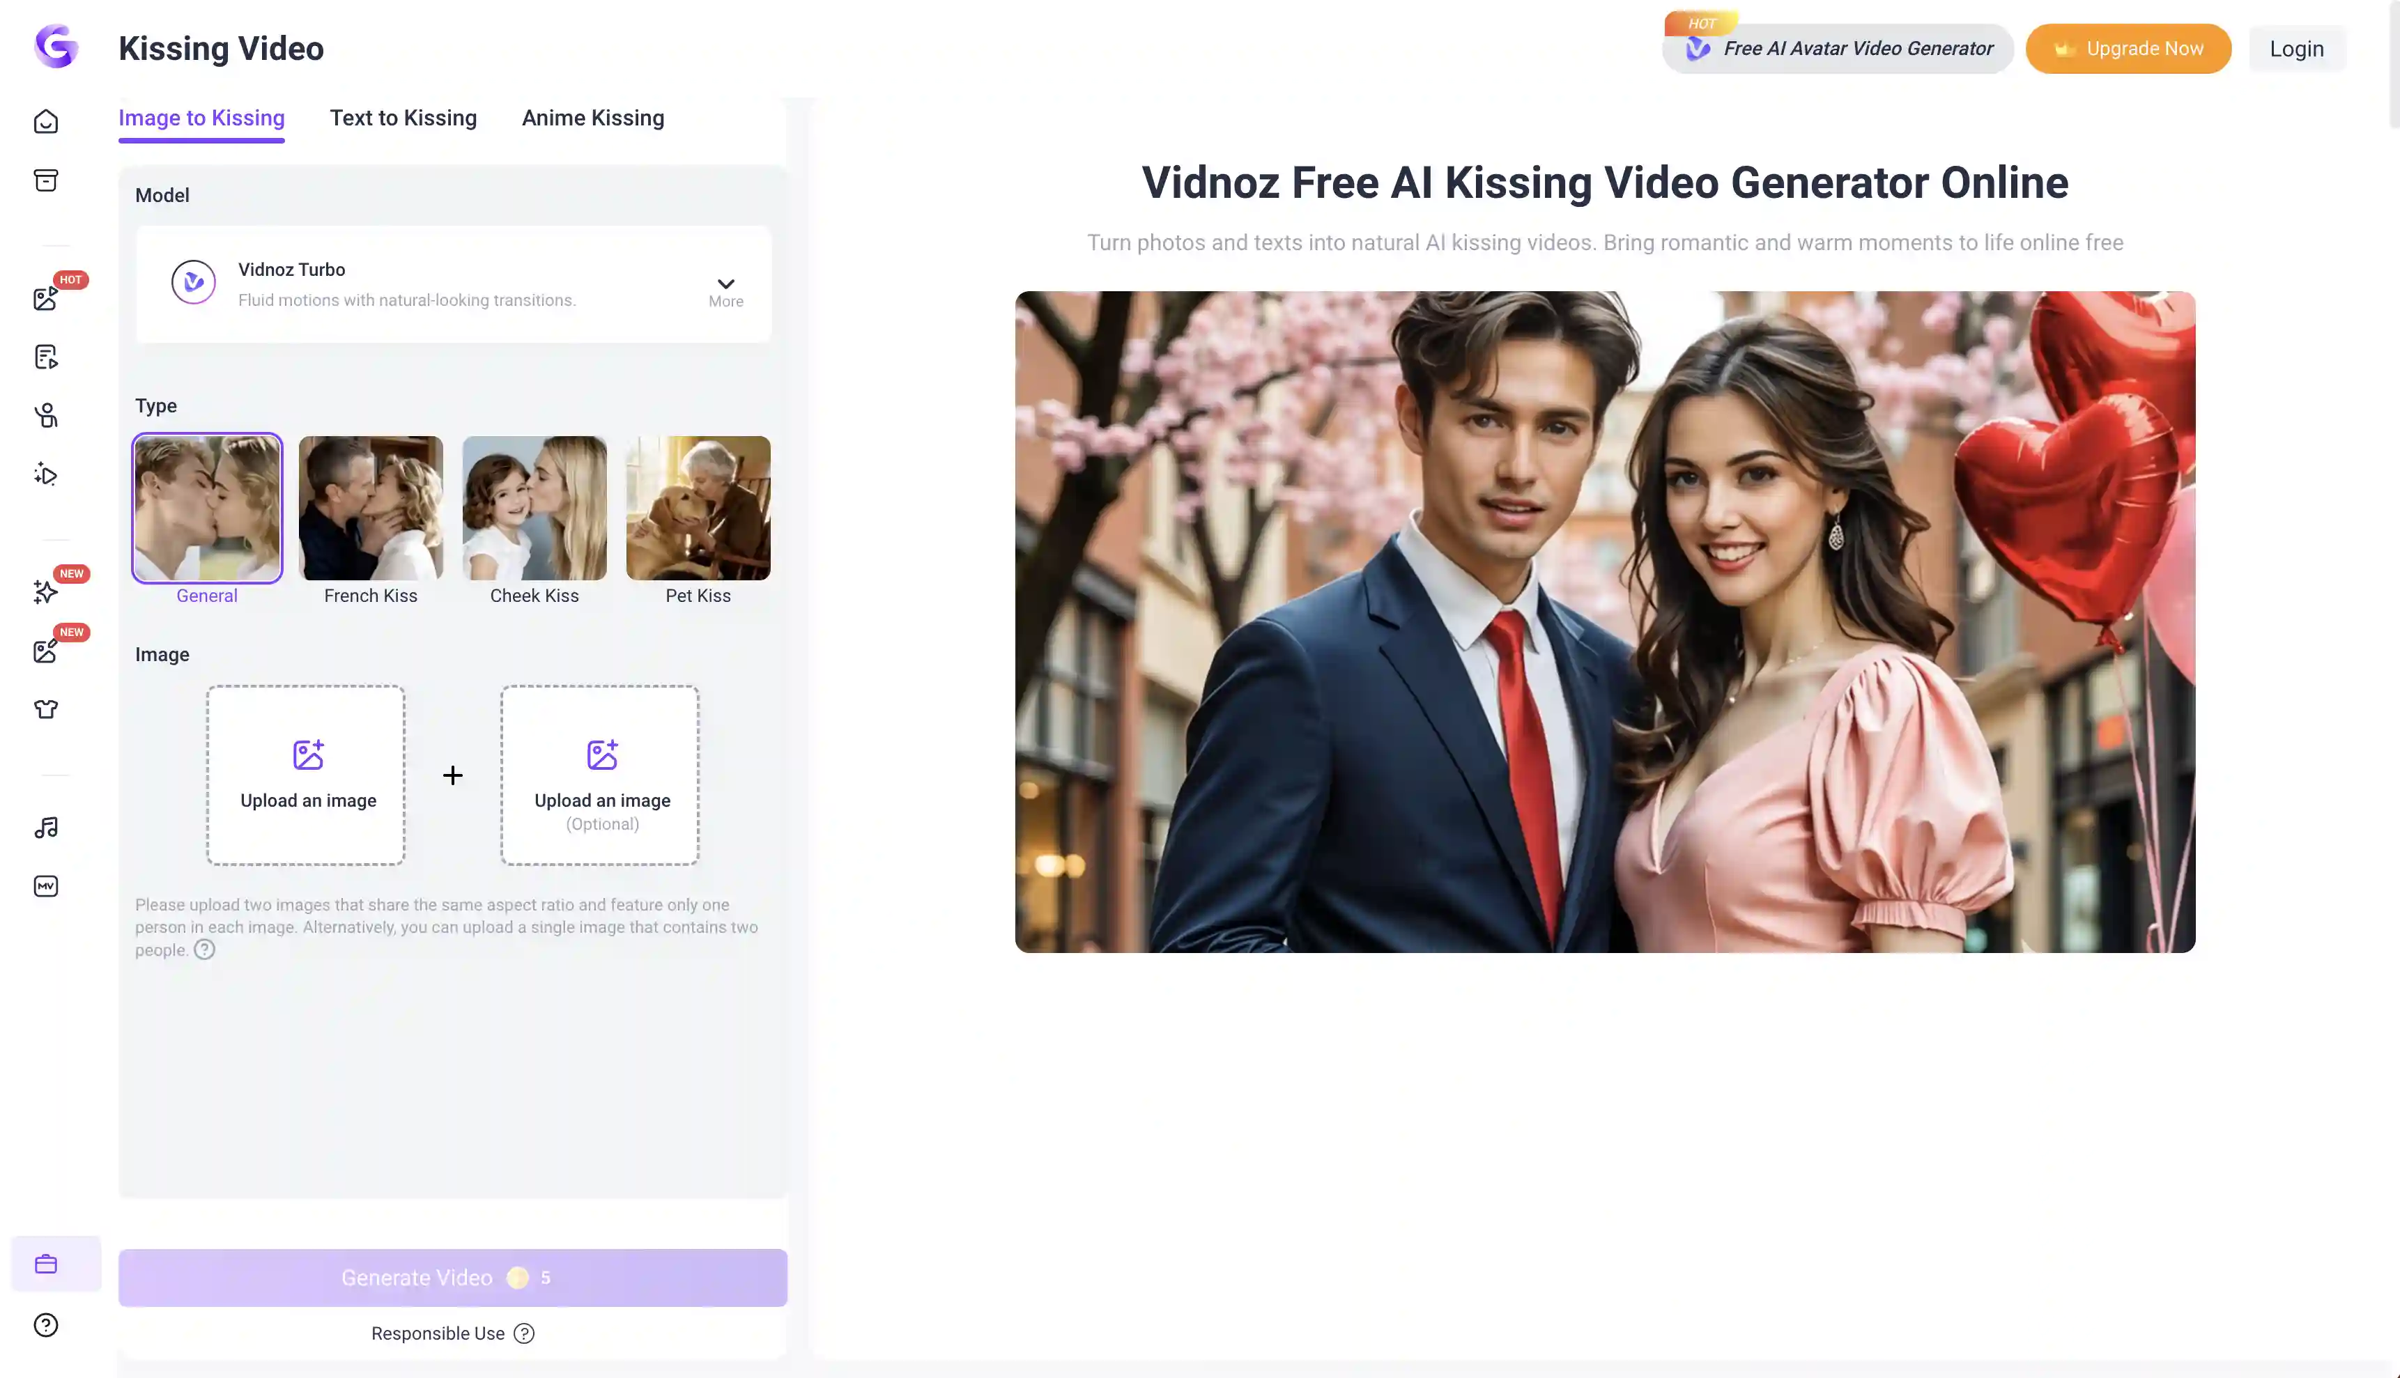Open the Home page from the sidebar
2400x1378 pixels.
[45, 121]
